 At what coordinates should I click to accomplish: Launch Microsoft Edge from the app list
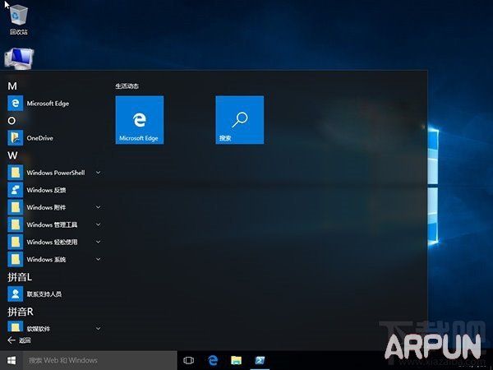16,104
